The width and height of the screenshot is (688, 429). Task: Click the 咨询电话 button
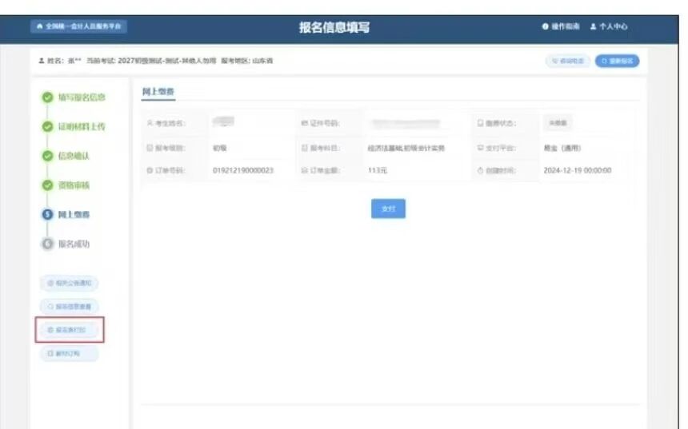tap(567, 61)
